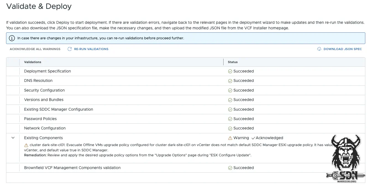The image size is (375, 192).
Task: Click the warning triangle icon beside Warning status
Action: 230,138
